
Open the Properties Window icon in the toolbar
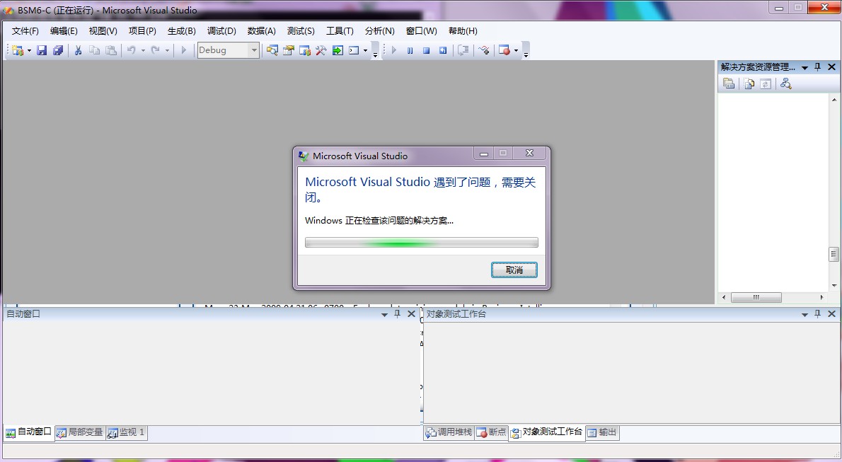click(289, 50)
